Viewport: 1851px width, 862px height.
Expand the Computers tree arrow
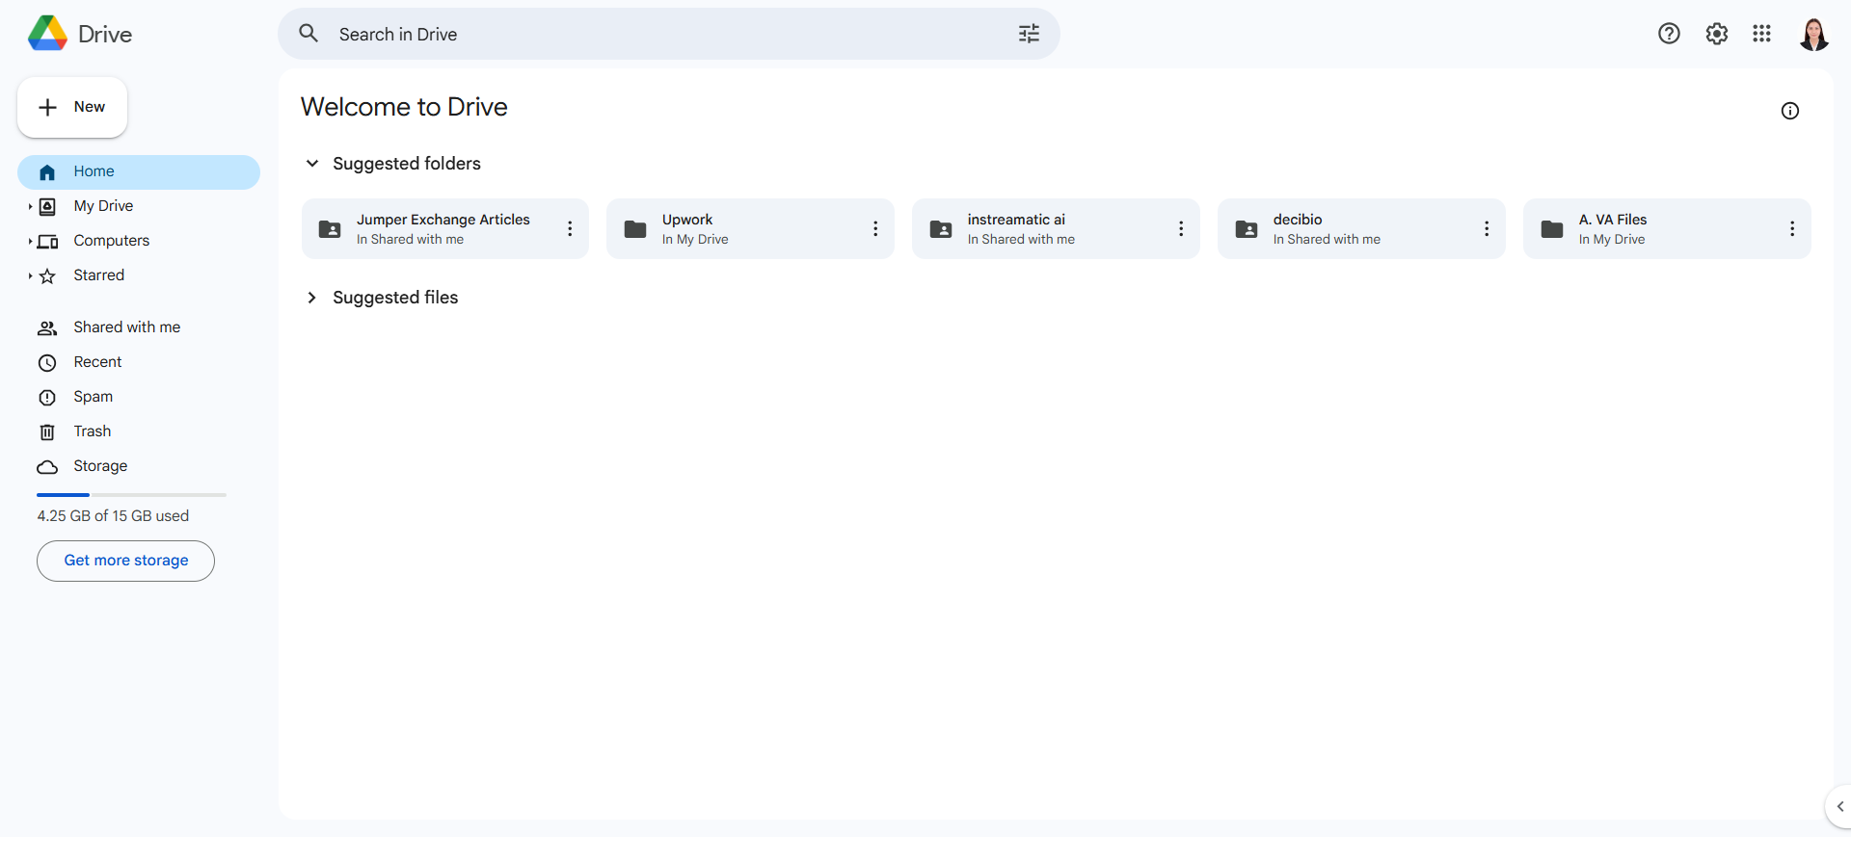point(30,241)
